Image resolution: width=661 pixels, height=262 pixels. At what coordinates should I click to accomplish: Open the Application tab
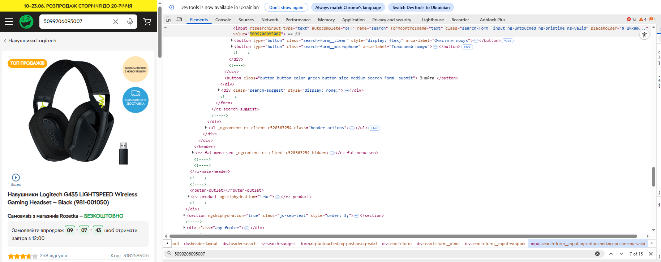tap(353, 20)
